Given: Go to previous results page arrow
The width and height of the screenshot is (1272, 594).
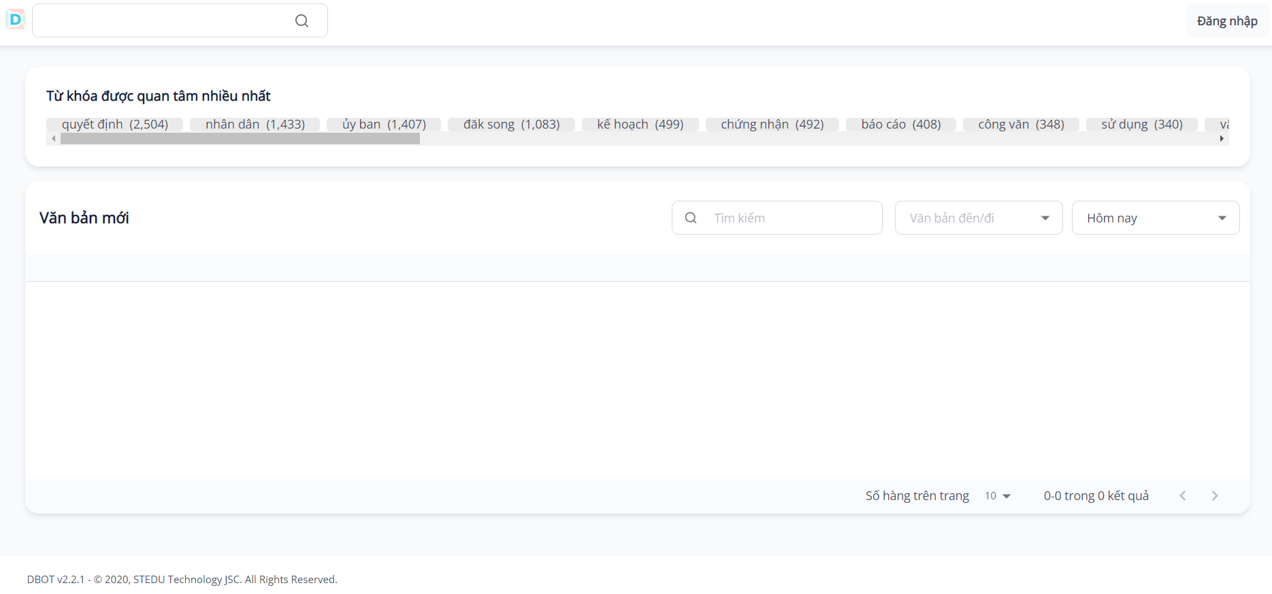Looking at the screenshot, I should click(1183, 496).
